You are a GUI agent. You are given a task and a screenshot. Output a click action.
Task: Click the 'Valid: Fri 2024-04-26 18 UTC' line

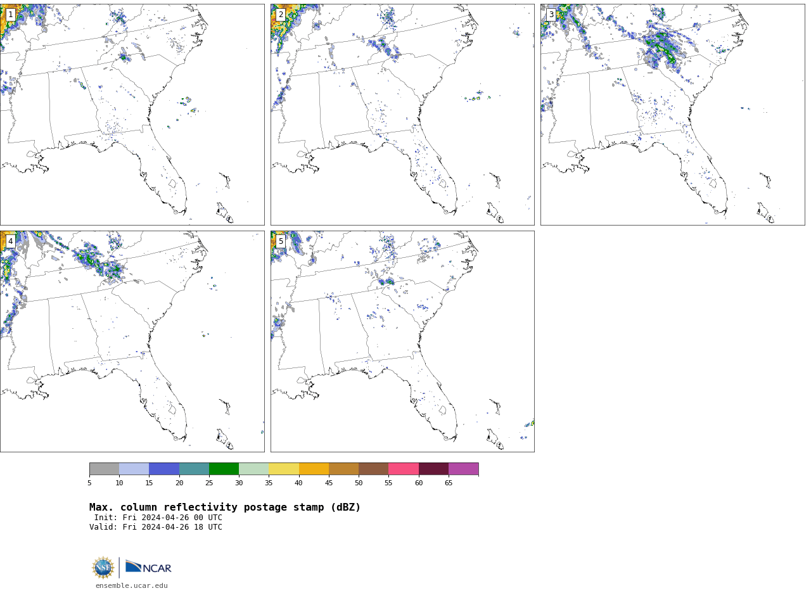coord(156,527)
